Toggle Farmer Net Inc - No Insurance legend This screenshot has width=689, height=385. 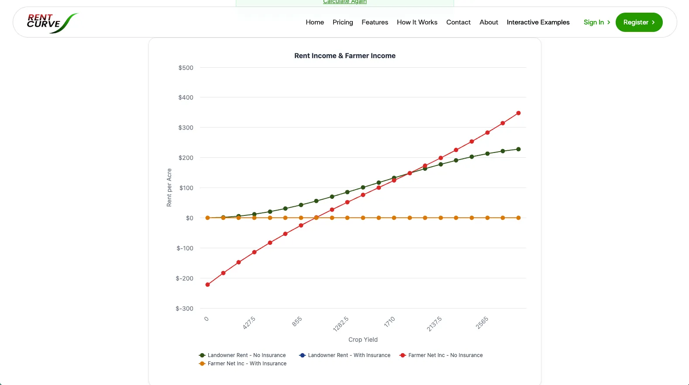441,355
